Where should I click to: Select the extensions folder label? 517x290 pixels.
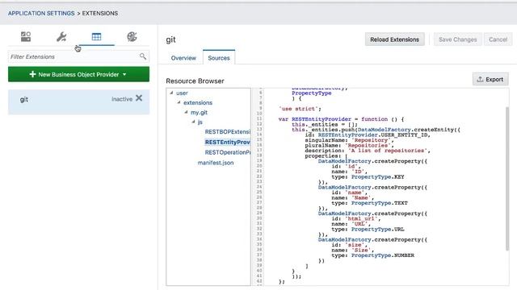coord(198,102)
